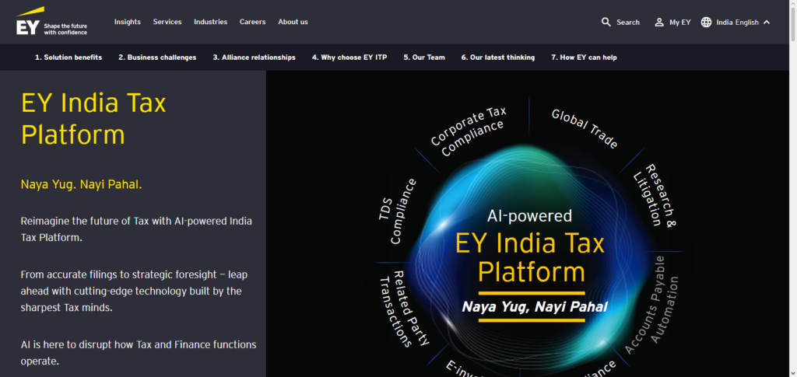Click the paragraph beginning Reimagine the future of Tax

click(x=136, y=229)
